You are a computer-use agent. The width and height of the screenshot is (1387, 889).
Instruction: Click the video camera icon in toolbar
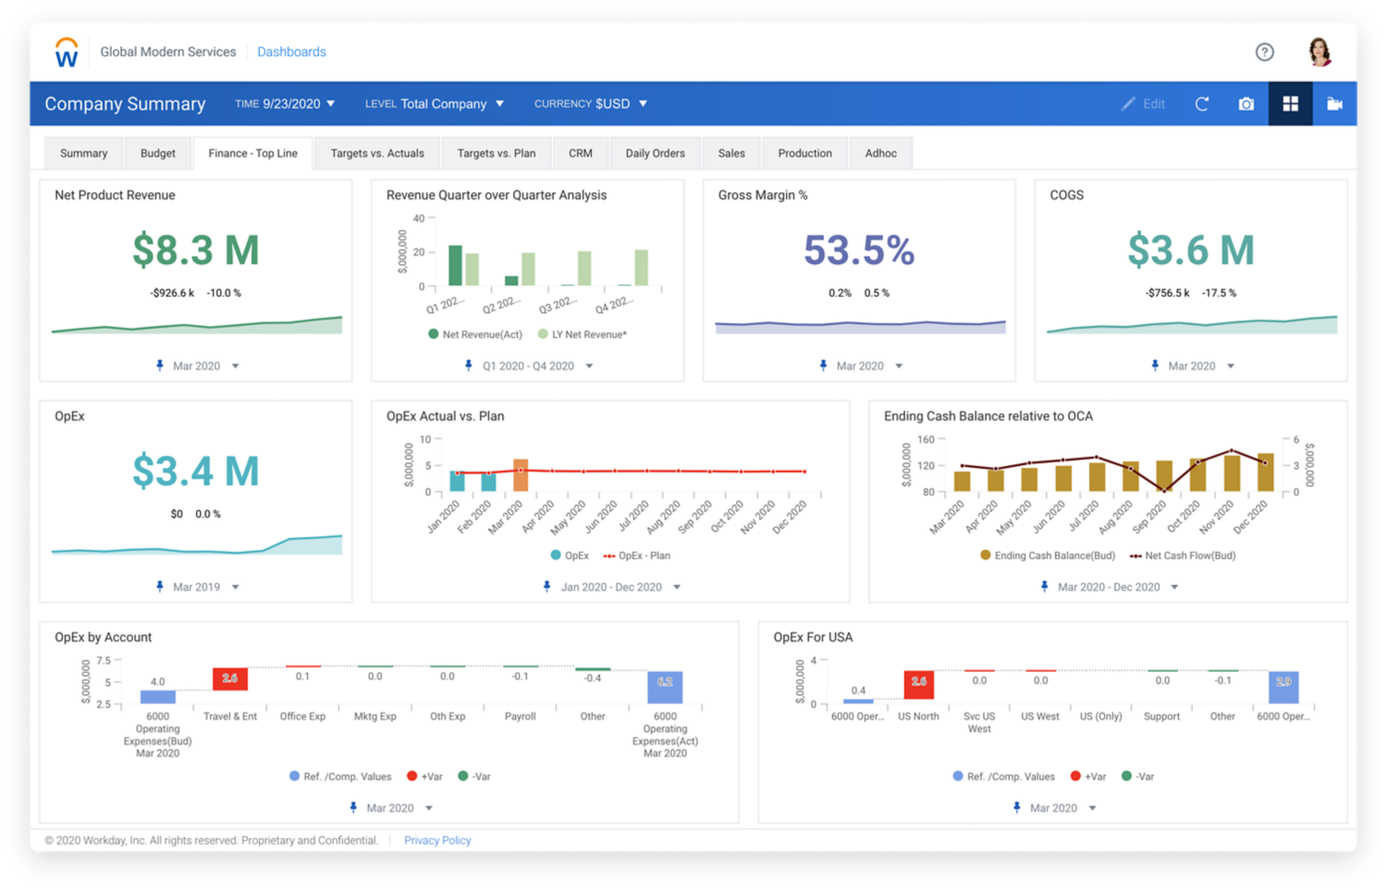click(1334, 104)
